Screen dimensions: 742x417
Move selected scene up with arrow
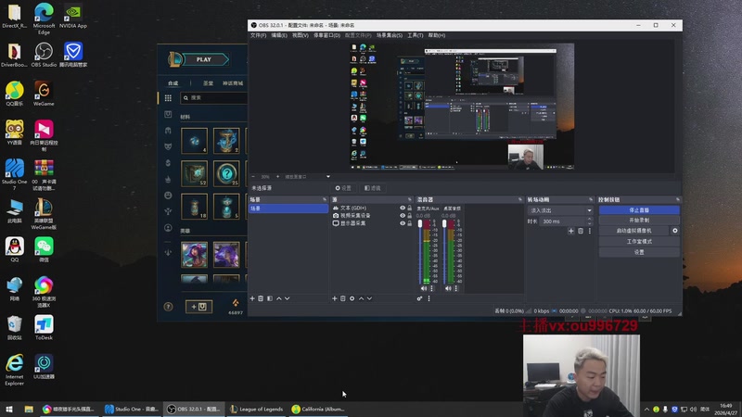coord(279,298)
